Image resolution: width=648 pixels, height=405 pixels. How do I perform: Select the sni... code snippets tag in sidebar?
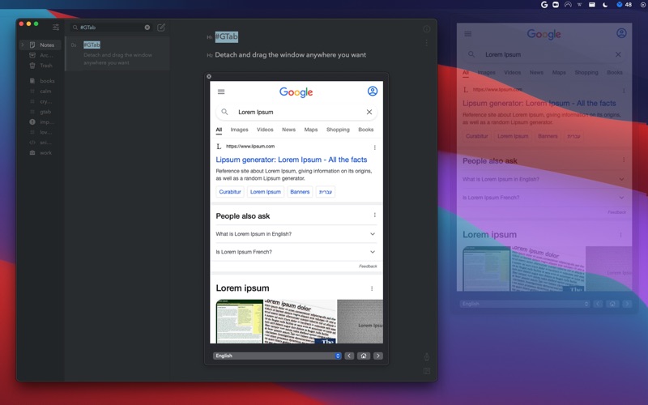(40, 143)
